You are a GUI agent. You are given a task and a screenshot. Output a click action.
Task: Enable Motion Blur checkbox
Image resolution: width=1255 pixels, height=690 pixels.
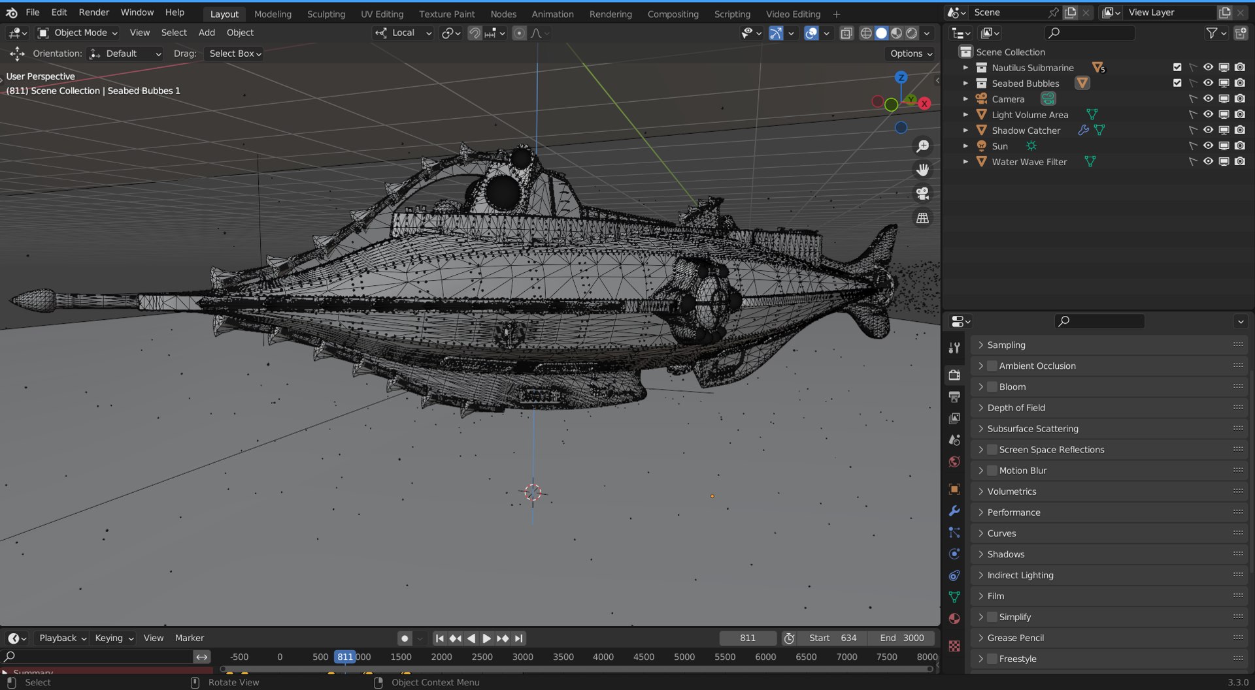coord(992,470)
